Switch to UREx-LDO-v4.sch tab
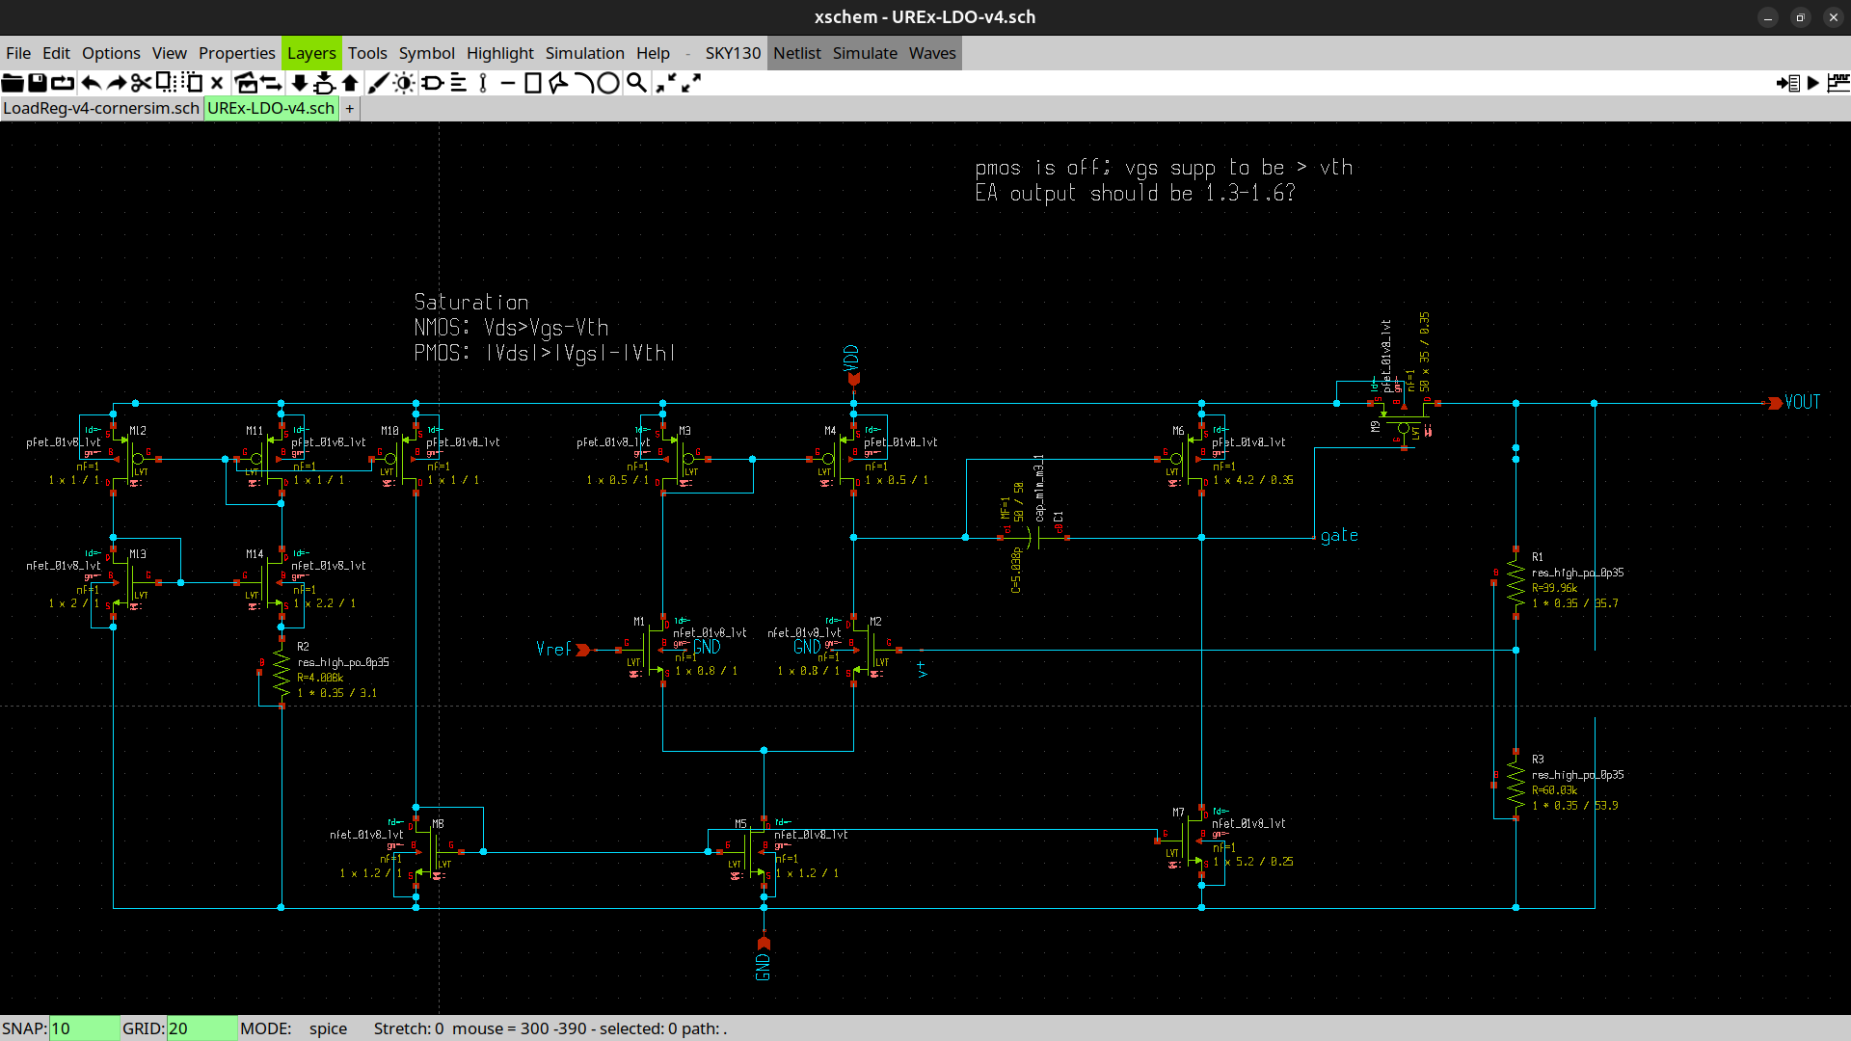This screenshot has width=1851, height=1041. click(271, 108)
